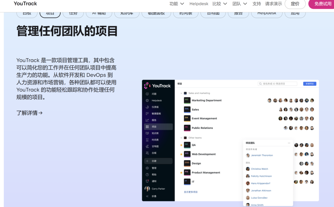Image resolution: width=334 pixels, height=207 pixels.
Task: Open 帮助 question mark icon in sidebar
Action: click(x=147, y=175)
